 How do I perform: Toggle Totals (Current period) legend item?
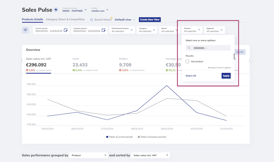[119, 137]
